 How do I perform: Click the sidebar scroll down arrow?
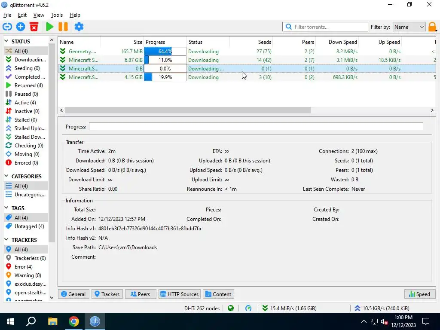coord(52,298)
